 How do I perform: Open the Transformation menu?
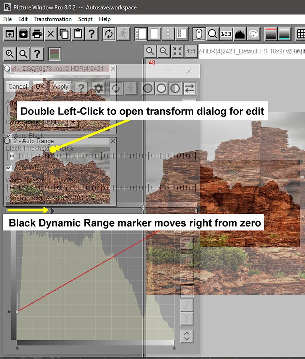(53, 19)
